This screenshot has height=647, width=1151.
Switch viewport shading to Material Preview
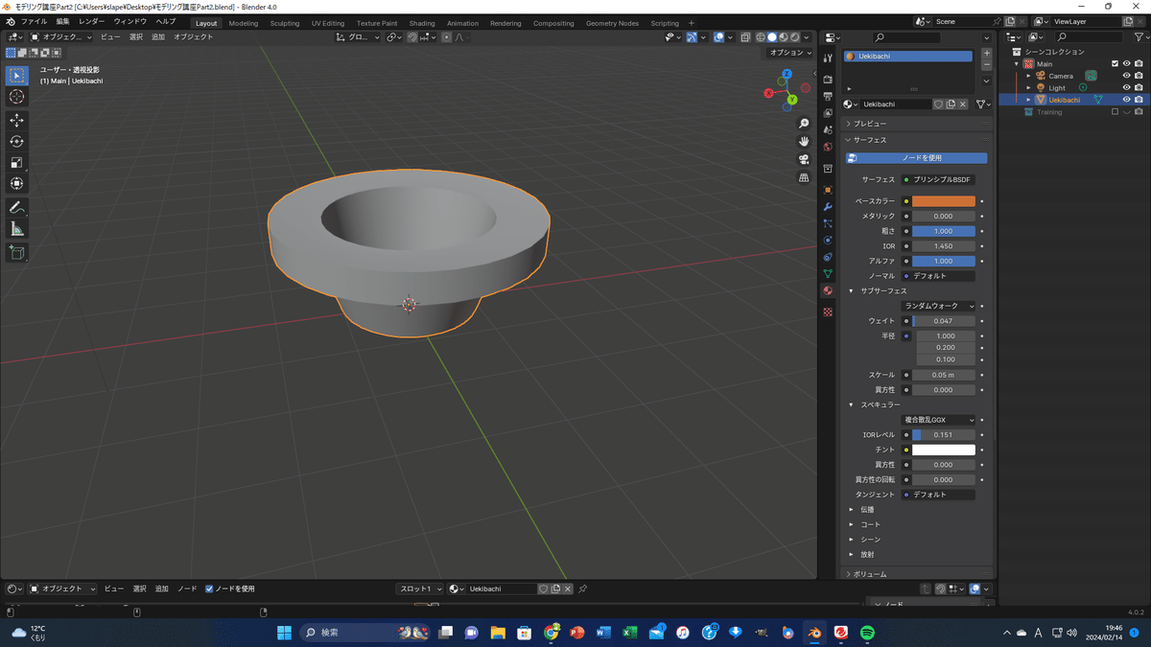[x=784, y=37]
